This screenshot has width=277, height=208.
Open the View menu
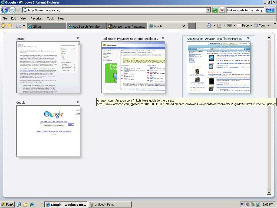pos(23,18)
